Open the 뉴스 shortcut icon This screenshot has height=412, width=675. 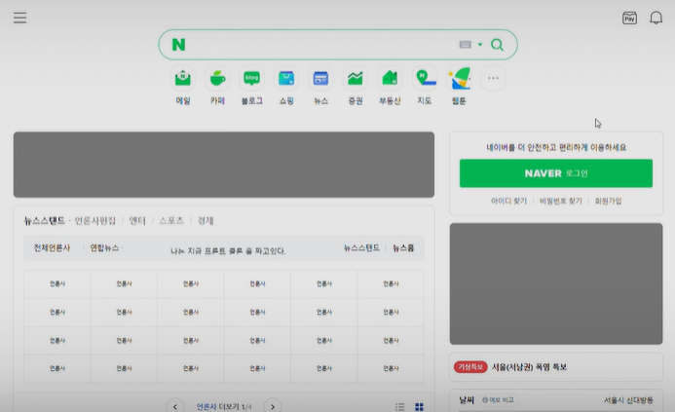(x=320, y=79)
